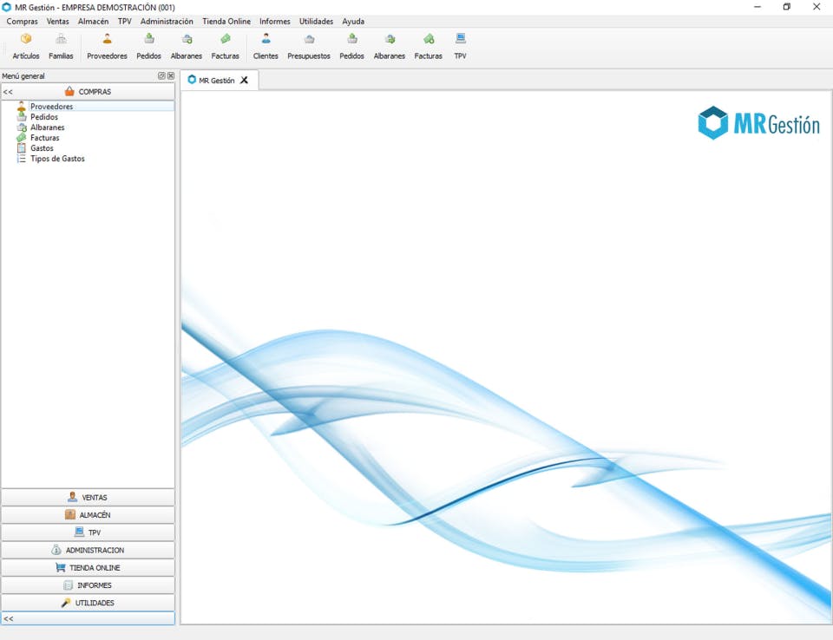Minimize the MR Gestión window

[758, 7]
